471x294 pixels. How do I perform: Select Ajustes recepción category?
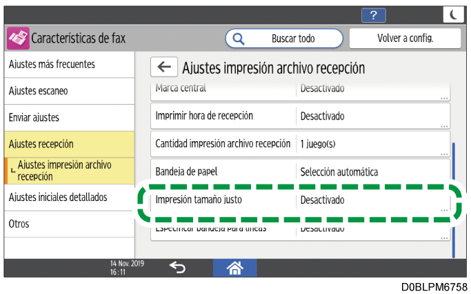(69, 144)
